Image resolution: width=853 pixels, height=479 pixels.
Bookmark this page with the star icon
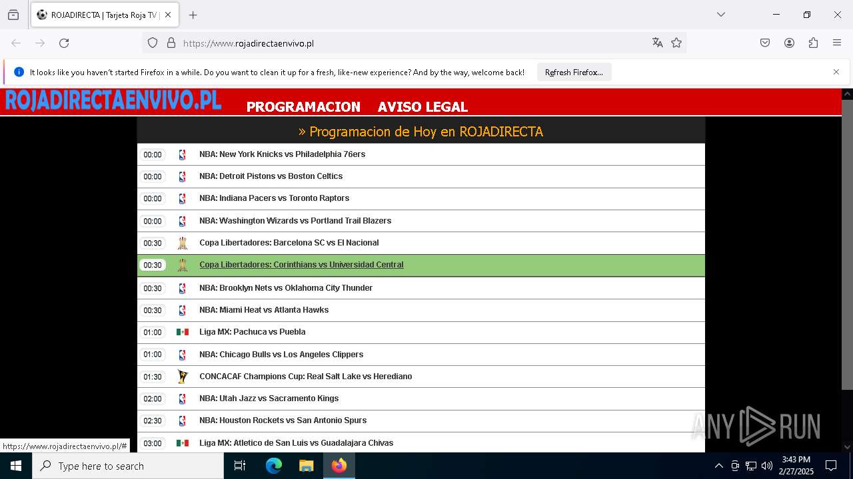pos(676,43)
